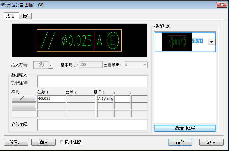Viewport: 229px width, 151px height.
Task: Click the 基准 1 field with A {\Famg
Action: pyautogui.click(x=106, y=99)
